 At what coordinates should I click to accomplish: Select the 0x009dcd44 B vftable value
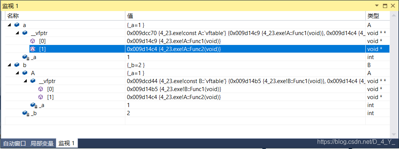(246, 81)
